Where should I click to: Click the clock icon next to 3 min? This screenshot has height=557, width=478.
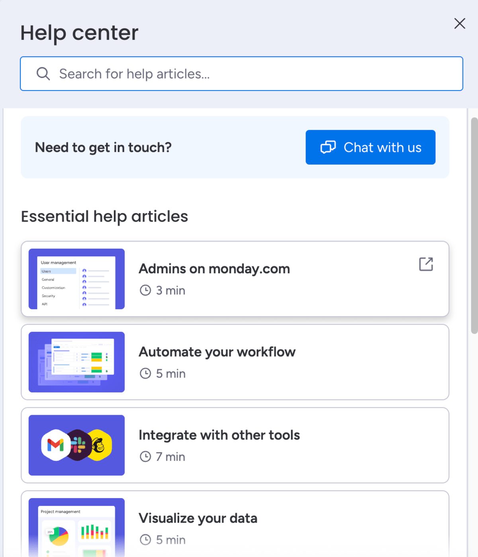pyautogui.click(x=145, y=290)
